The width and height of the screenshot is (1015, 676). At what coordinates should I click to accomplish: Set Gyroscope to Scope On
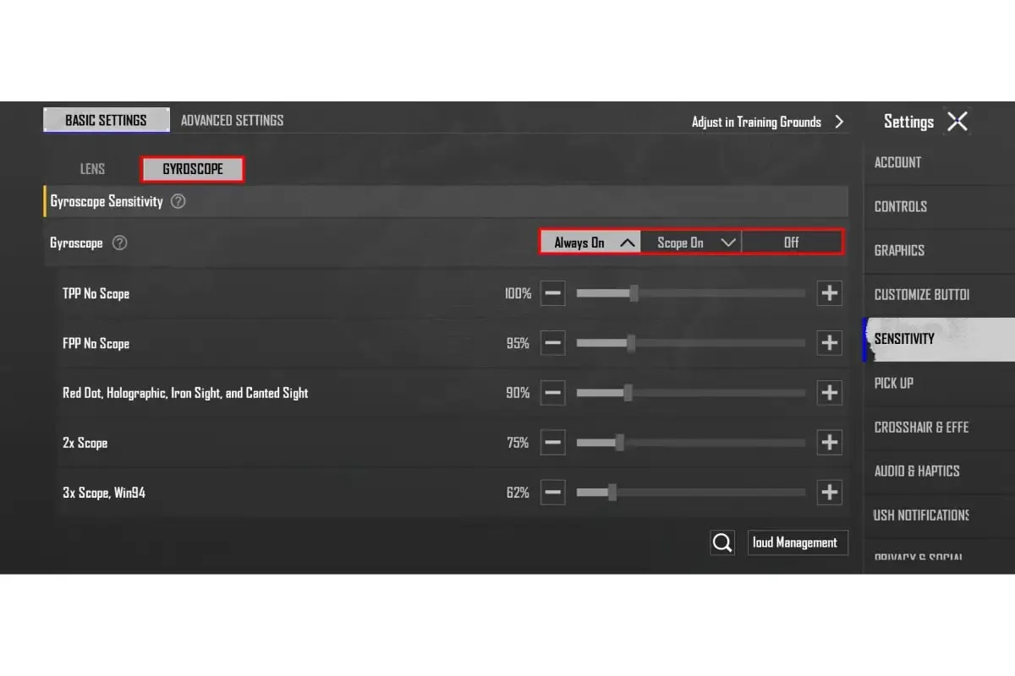[x=680, y=243]
